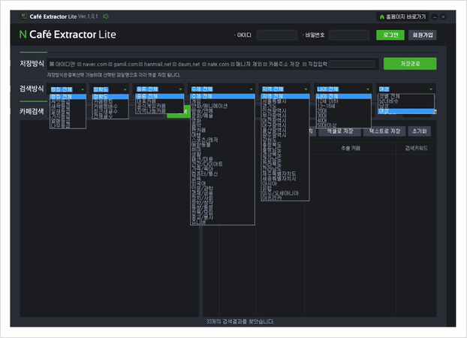Check the 매니저 제외 option
The image size is (467, 338).
pos(233,64)
